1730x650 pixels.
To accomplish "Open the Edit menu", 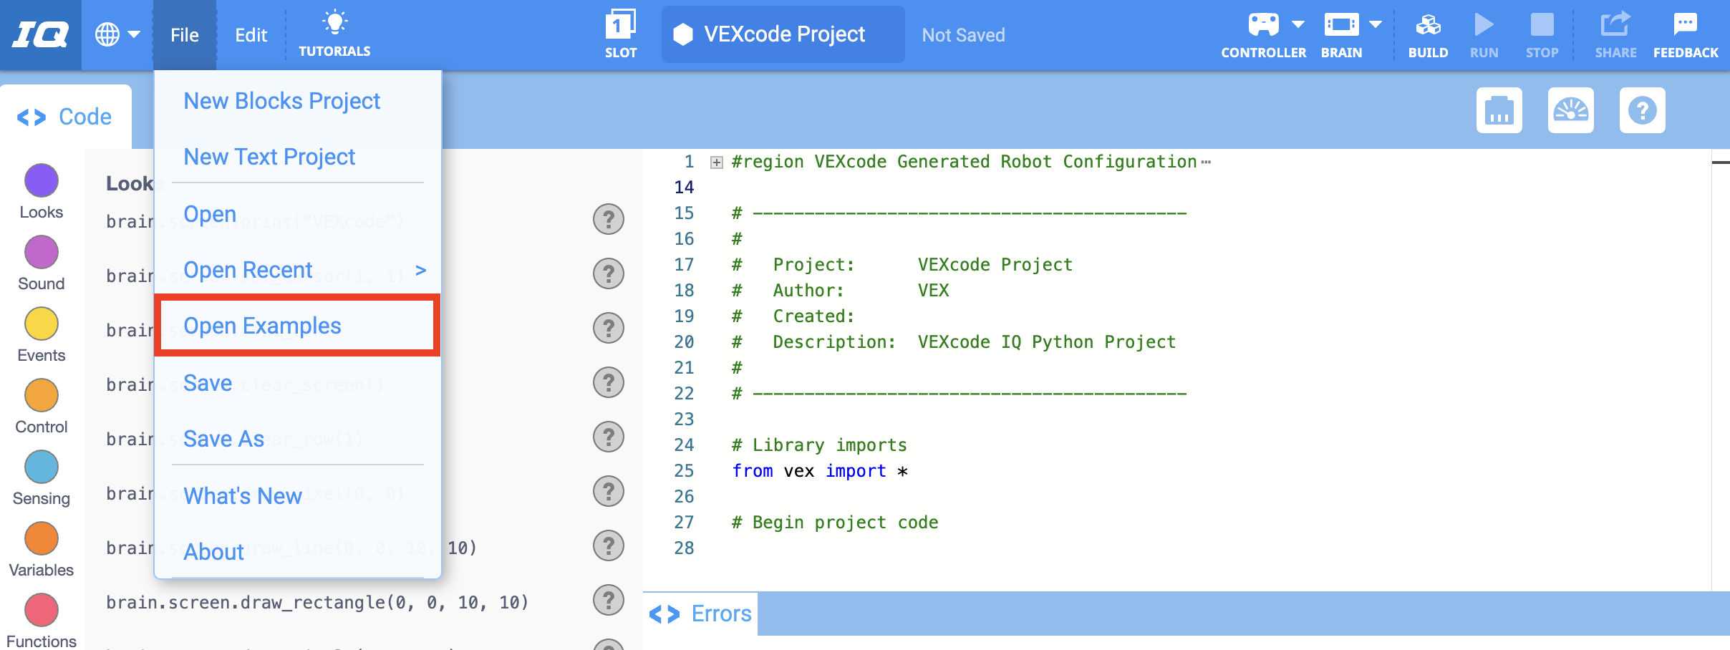I will pos(249,34).
